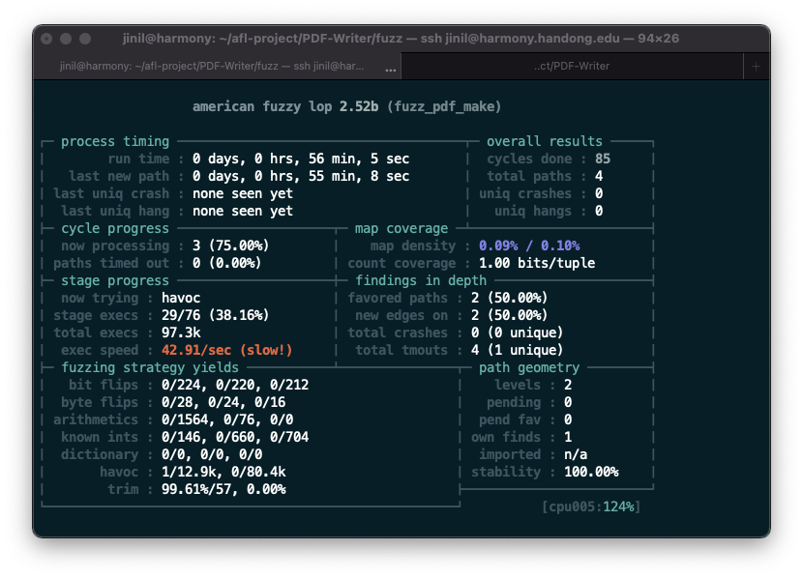The width and height of the screenshot is (803, 578).
Task: Click paths timed out value '0 (0.00%)'
Action: click(226, 263)
